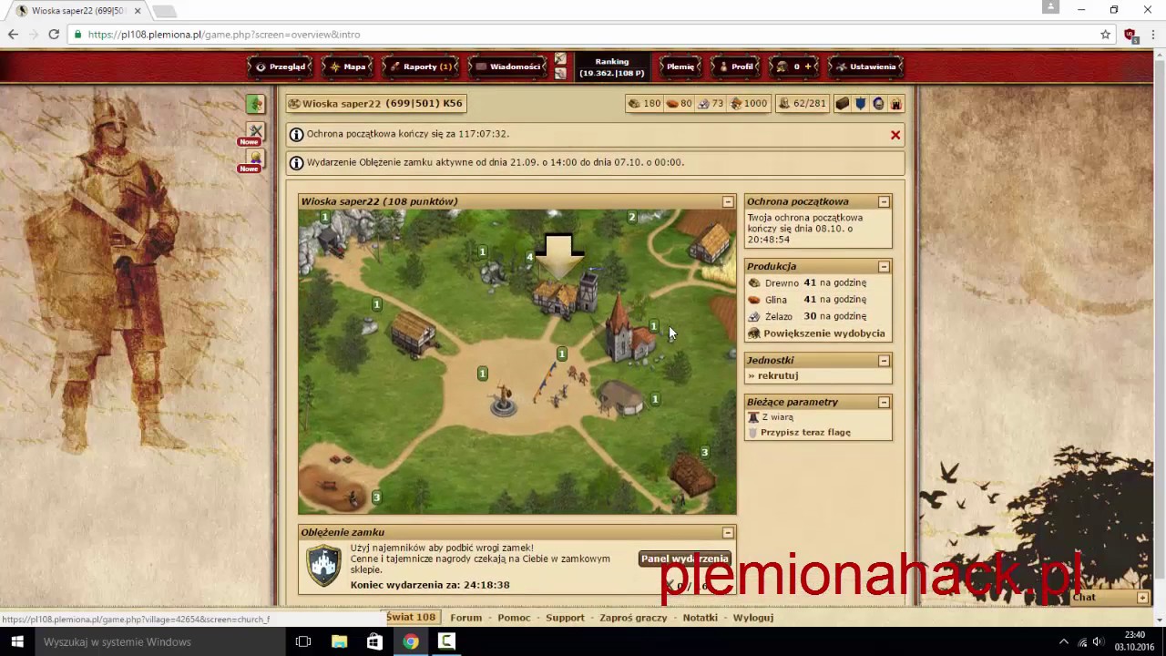The height and width of the screenshot is (656, 1166).
Task: Expand the Chat panel
Action: click(x=1142, y=598)
